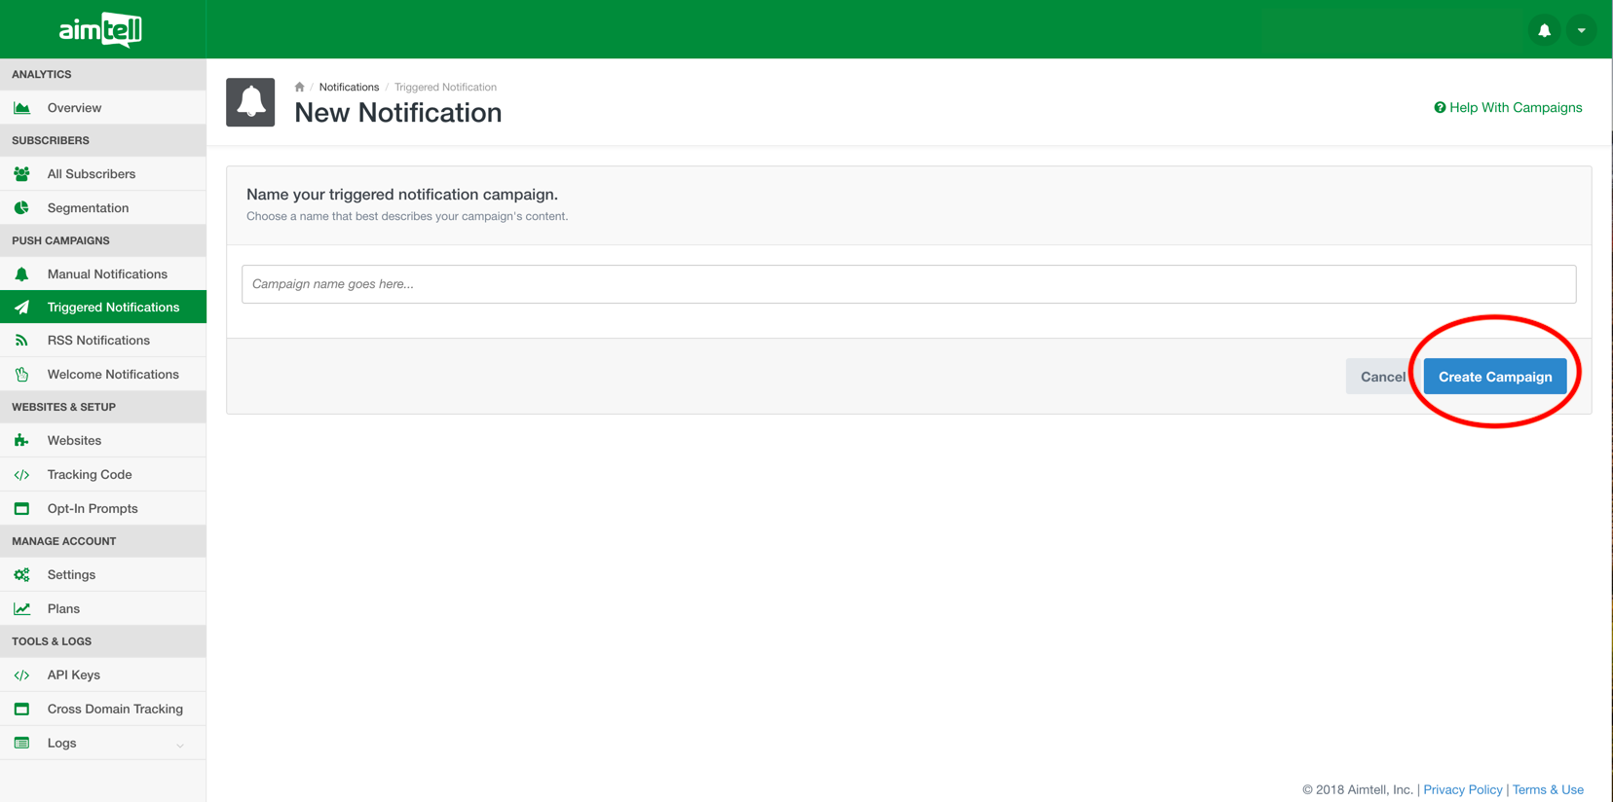Image resolution: width=1613 pixels, height=802 pixels.
Task: Click the notification bell icon in header
Action: pyautogui.click(x=1544, y=30)
